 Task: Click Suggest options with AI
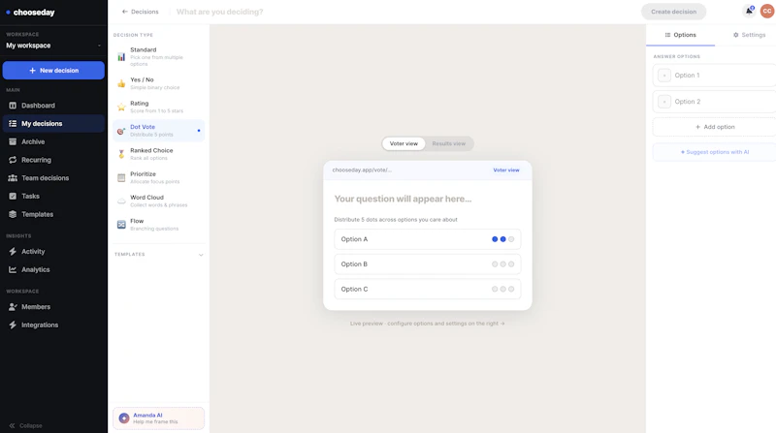[x=714, y=152]
